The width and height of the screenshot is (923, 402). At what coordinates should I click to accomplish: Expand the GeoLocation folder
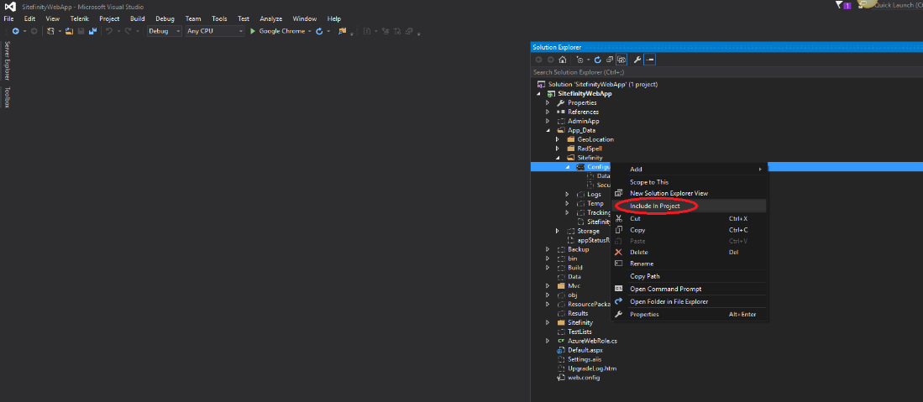[x=558, y=139]
